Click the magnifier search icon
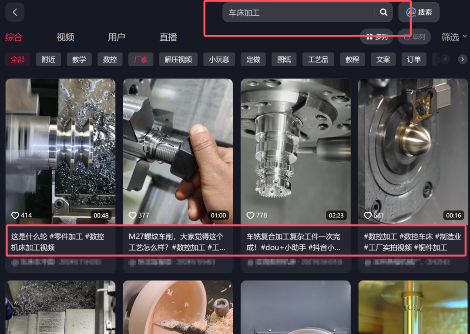470x334 pixels. (x=383, y=12)
